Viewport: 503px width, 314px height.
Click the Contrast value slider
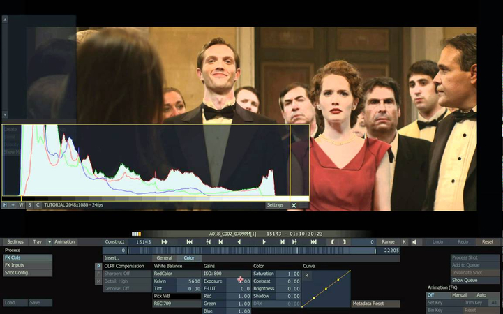[289, 281]
